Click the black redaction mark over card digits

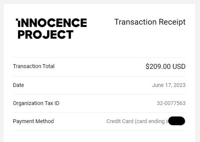[176, 121]
